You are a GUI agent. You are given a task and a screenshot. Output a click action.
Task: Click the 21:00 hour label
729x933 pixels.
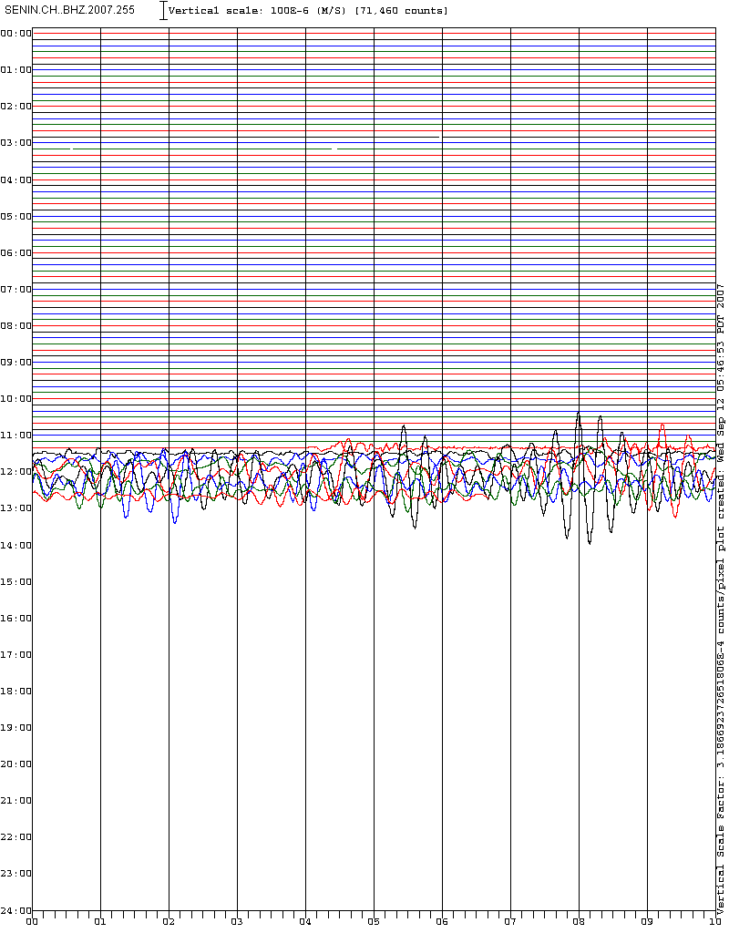[x=15, y=800]
